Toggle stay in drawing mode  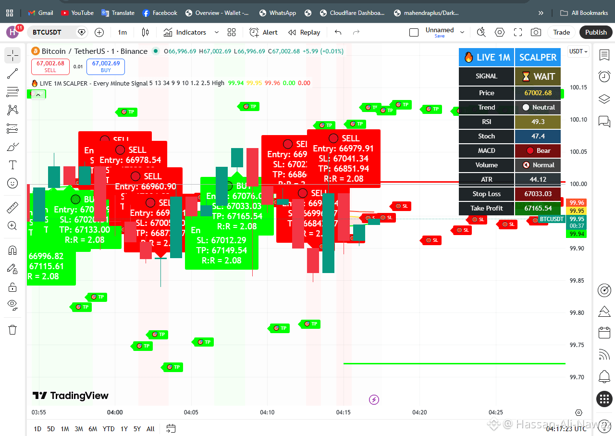pyautogui.click(x=12, y=269)
